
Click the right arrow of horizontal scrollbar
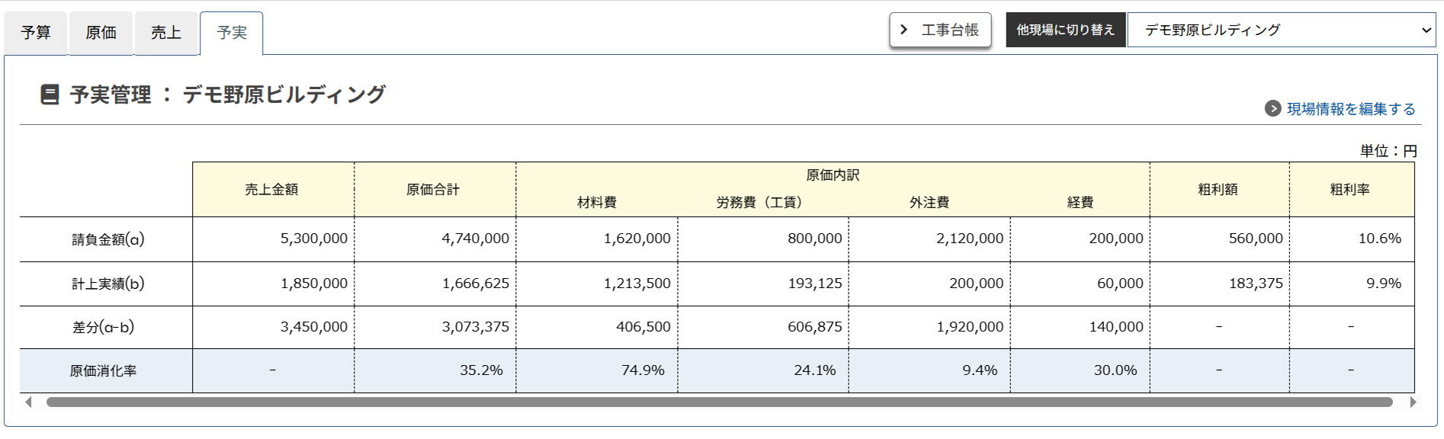(x=1413, y=402)
